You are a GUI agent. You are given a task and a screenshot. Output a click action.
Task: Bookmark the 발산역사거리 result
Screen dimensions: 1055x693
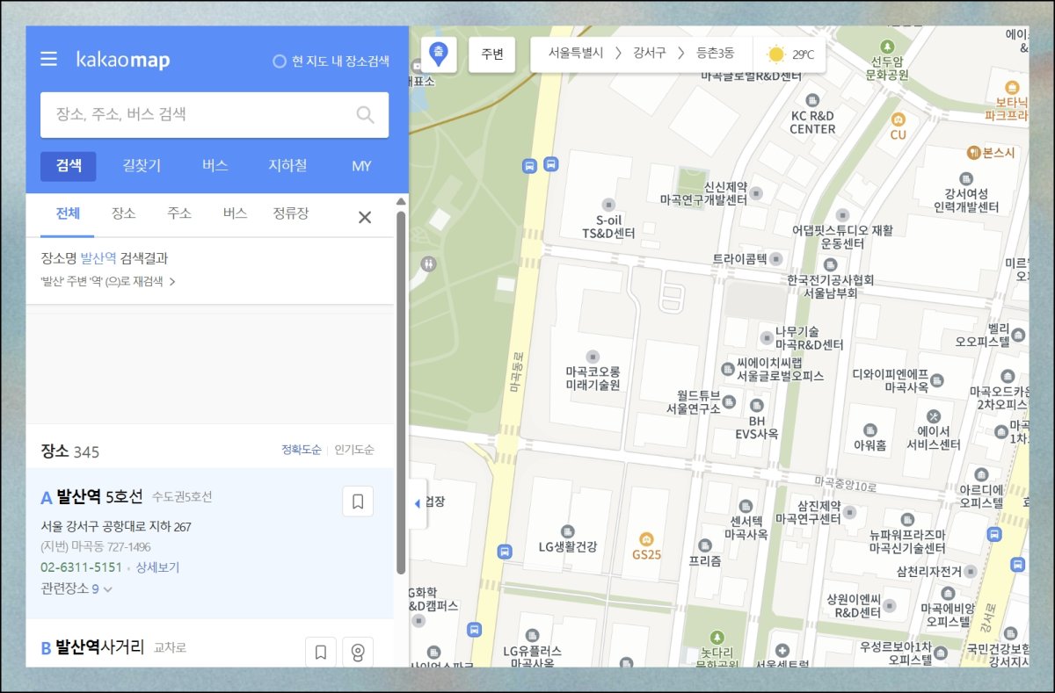click(321, 652)
